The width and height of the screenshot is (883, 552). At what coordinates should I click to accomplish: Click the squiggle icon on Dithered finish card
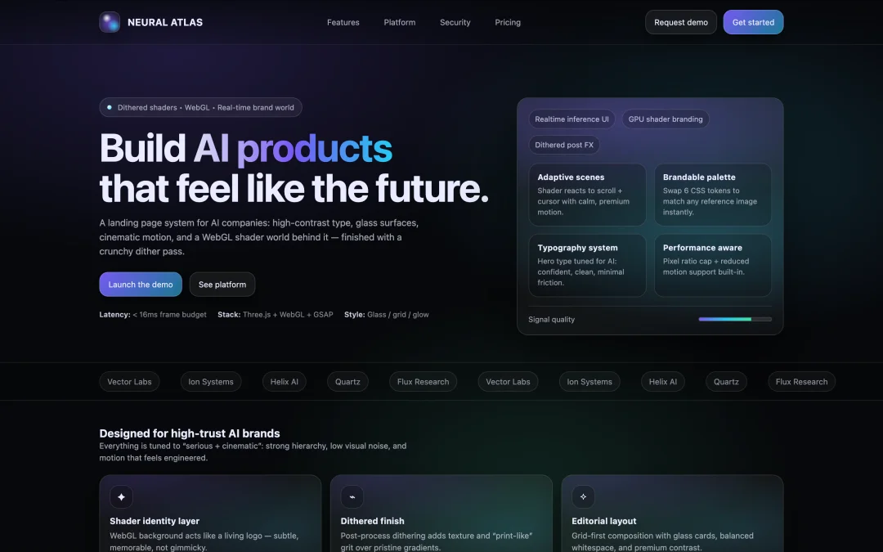pyautogui.click(x=352, y=497)
